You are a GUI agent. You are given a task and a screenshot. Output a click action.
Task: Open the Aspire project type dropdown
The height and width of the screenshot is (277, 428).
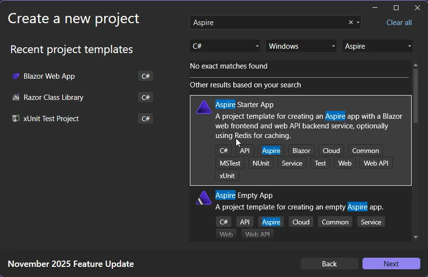[378, 46]
